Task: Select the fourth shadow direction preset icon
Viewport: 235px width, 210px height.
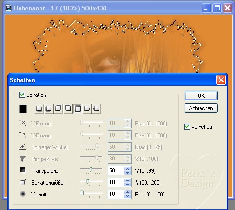Action: click(68, 109)
